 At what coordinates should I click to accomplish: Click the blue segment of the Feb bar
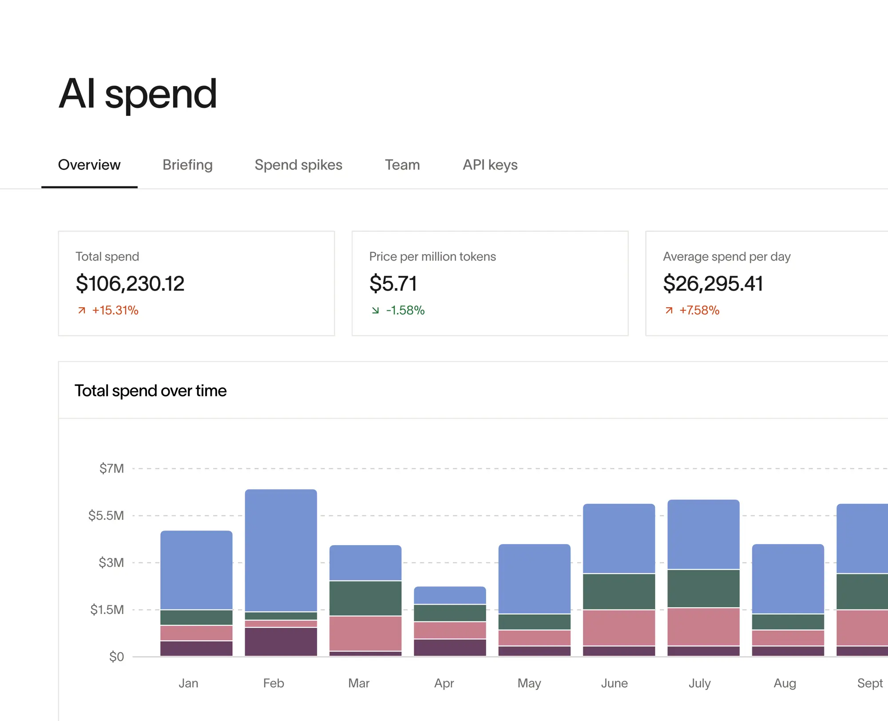(281, 551)
